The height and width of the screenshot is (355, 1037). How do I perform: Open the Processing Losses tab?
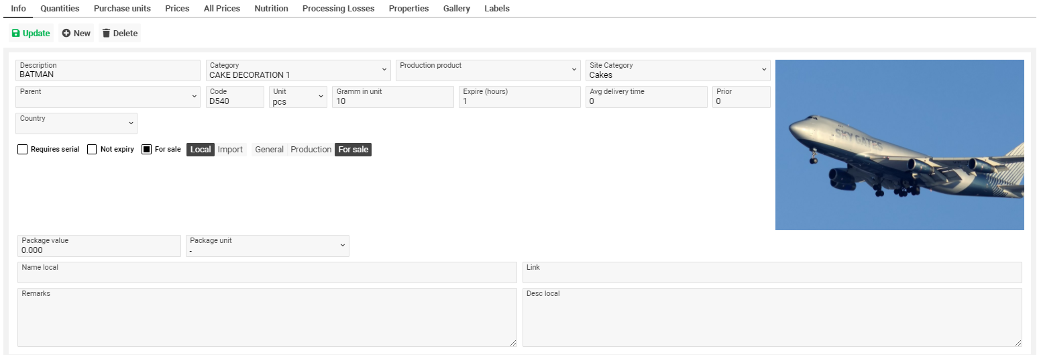[x=338, y=9]
